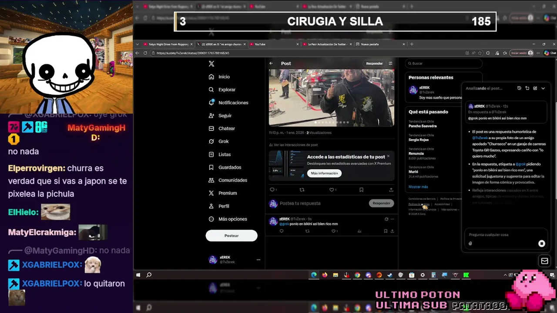Click Mostrar más under trends

(418, 187)
